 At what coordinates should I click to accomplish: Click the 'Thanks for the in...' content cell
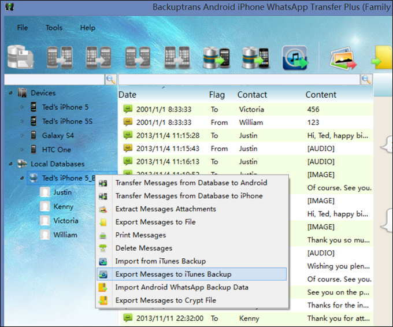[338, 305]
